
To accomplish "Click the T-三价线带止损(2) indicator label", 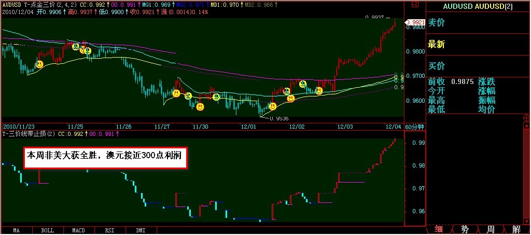I will click(29, 134).
